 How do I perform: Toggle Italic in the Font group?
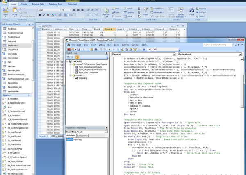[x=44, y=15]
